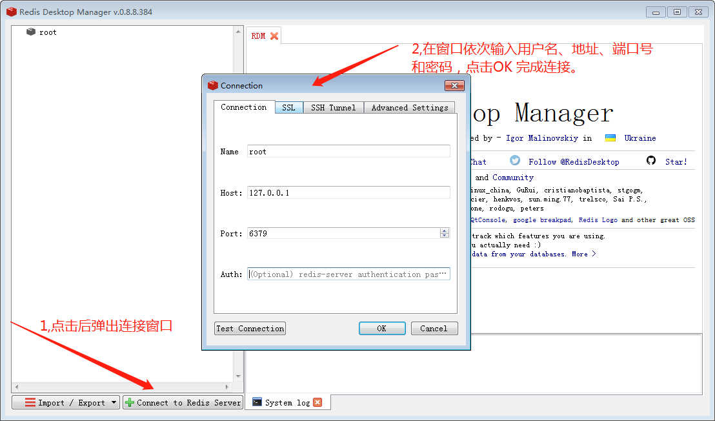Open Follow @RedisDesktop link

coord(574,162)
